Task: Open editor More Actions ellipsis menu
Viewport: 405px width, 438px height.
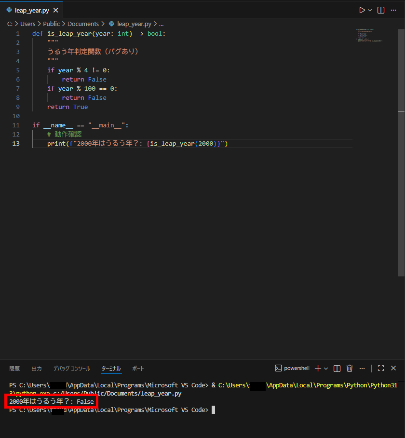Action: click(x=393, y=10)
